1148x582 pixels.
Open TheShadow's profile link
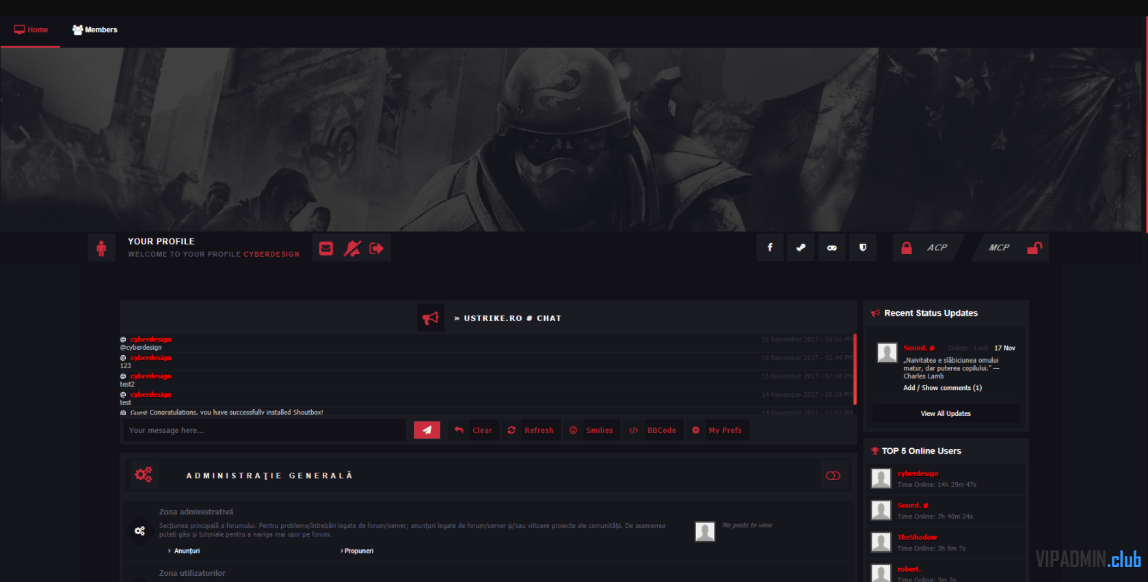(x=917, y=537)
